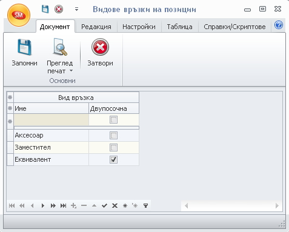The image size is (289, 232).
Task: Click the goto bookmark asterisk icon
Action: click(x=135, y=205)
